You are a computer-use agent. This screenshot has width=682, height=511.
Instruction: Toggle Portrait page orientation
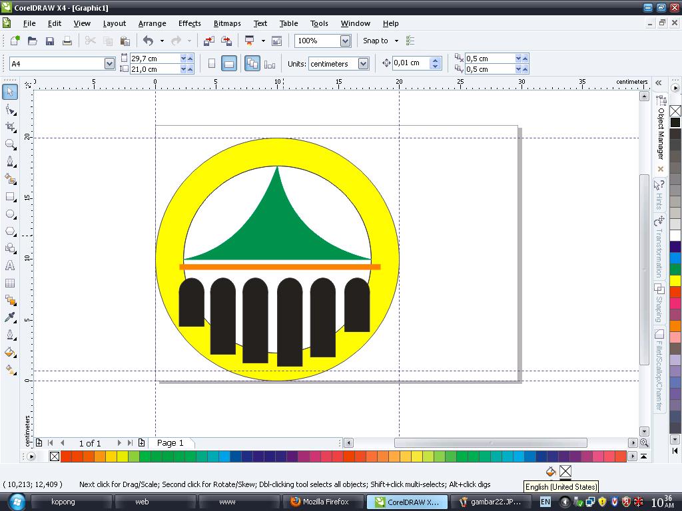tap(212, 63)
